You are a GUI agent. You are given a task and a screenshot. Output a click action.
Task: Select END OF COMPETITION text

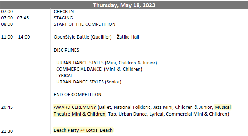point(77,94)
